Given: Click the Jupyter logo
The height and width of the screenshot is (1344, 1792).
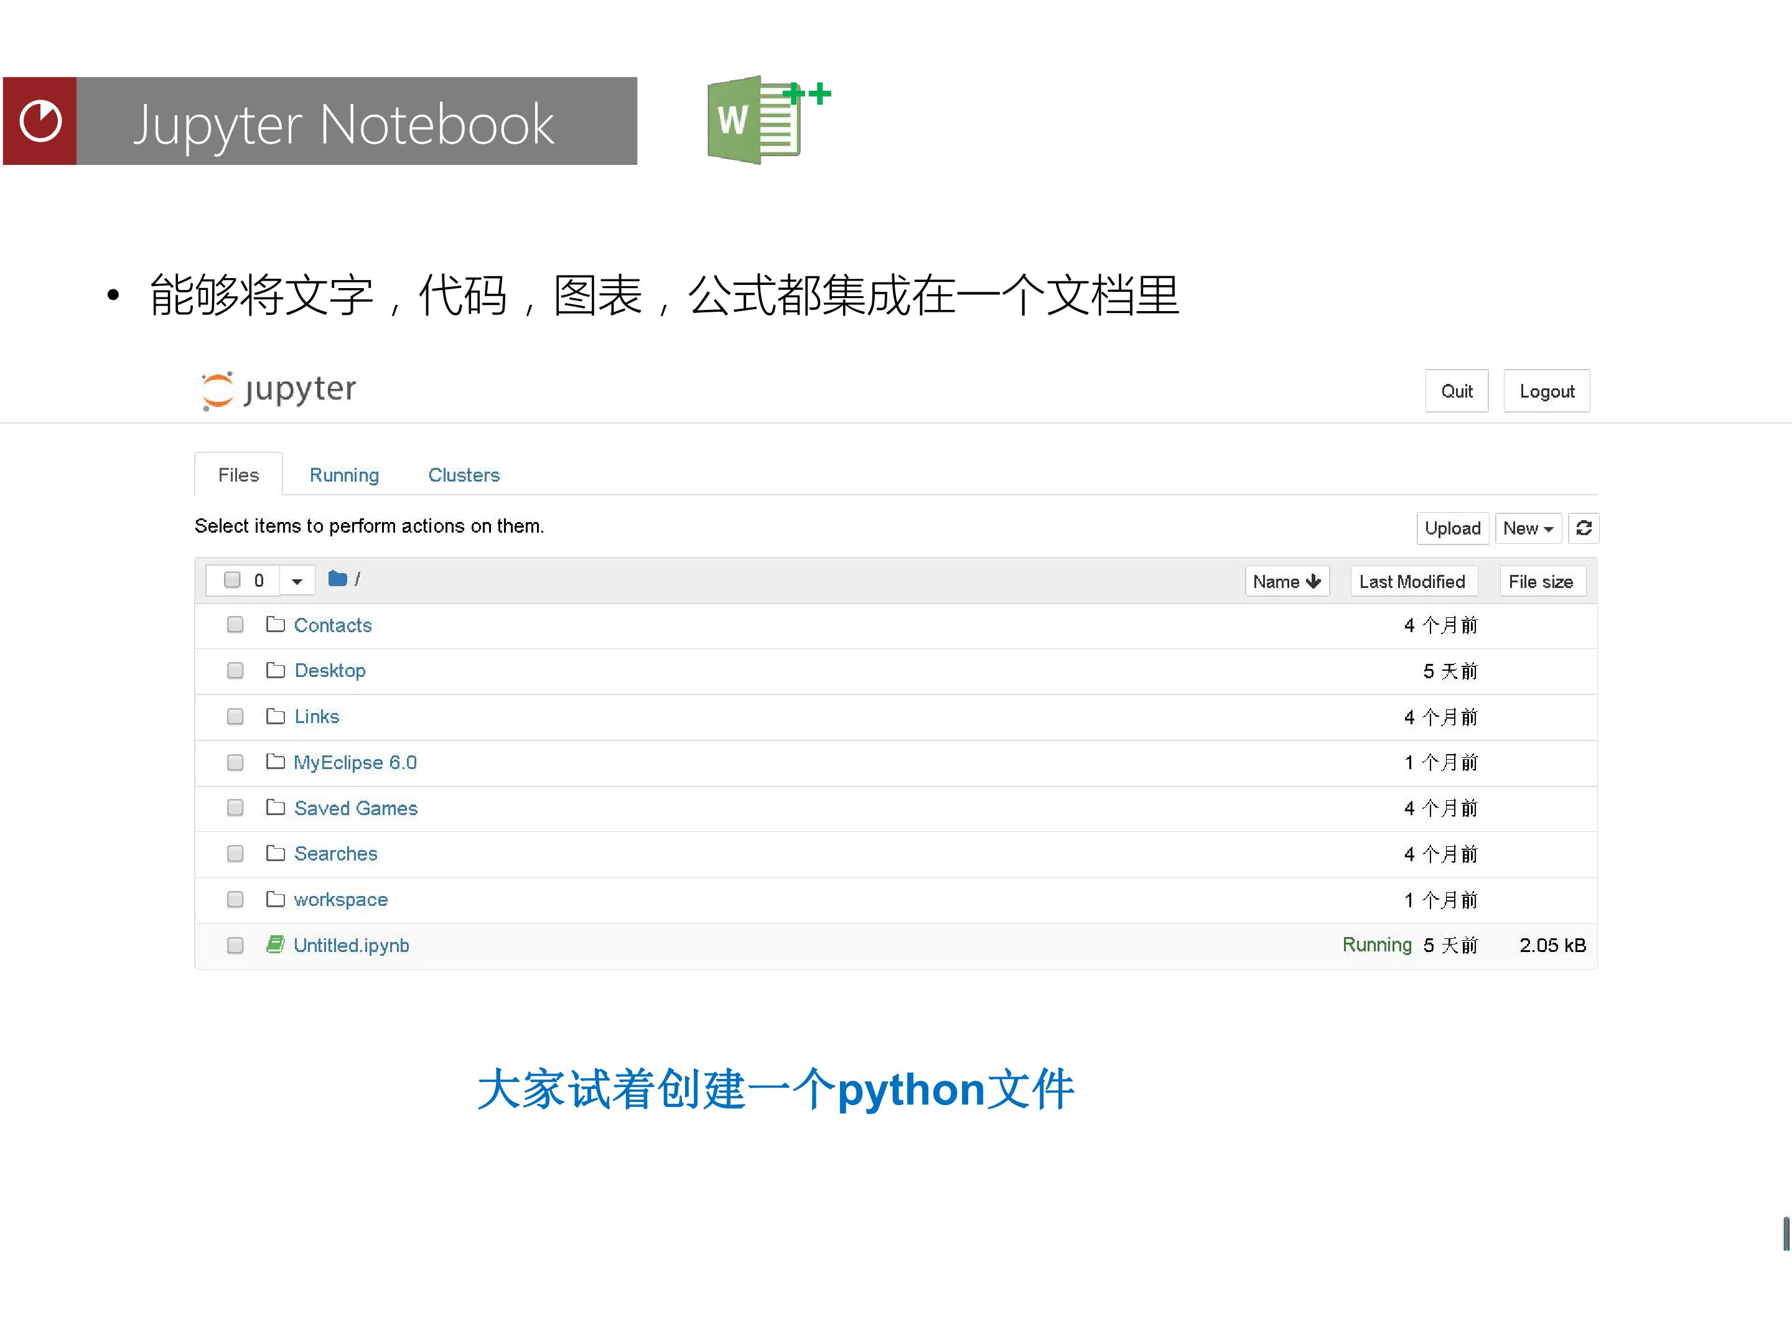Looking at the screenshot, I should [279, 391].
